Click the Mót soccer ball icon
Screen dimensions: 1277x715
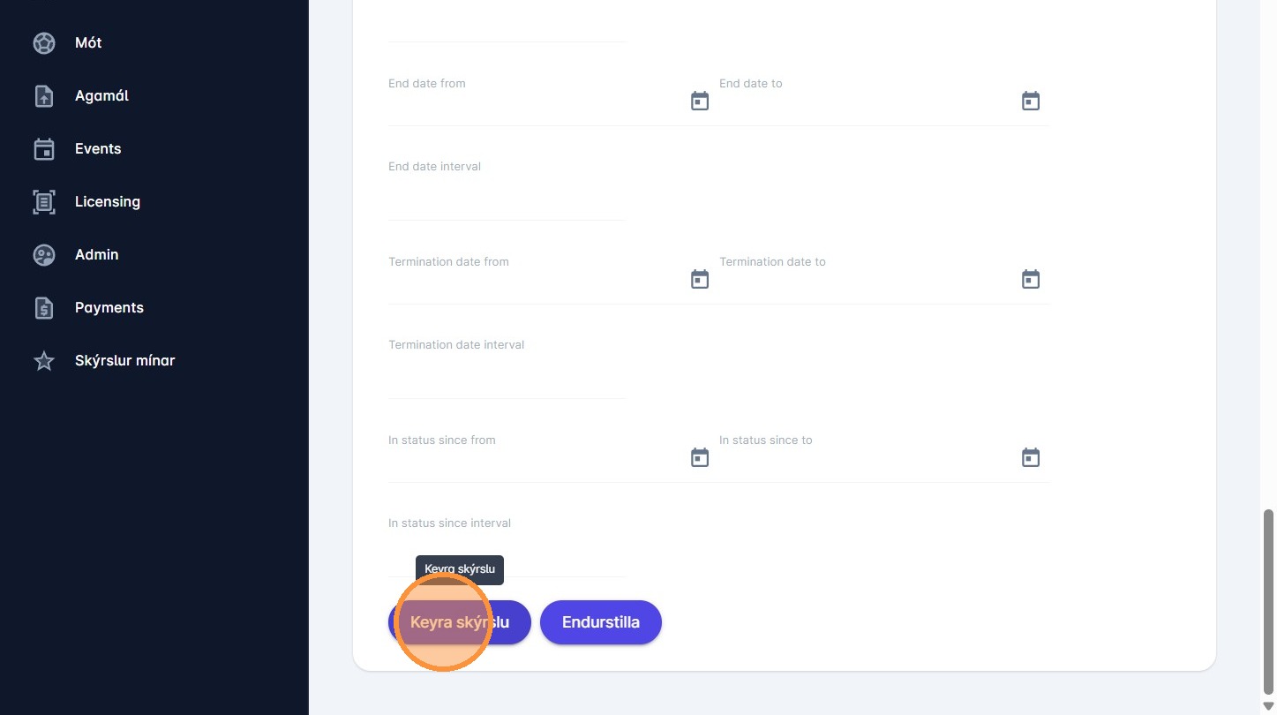pos(44,43)
